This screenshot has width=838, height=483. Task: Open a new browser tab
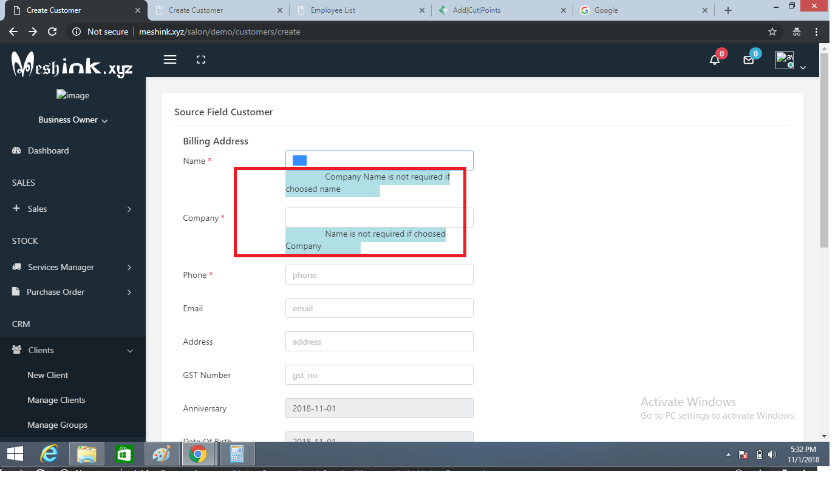click(728, 10)
